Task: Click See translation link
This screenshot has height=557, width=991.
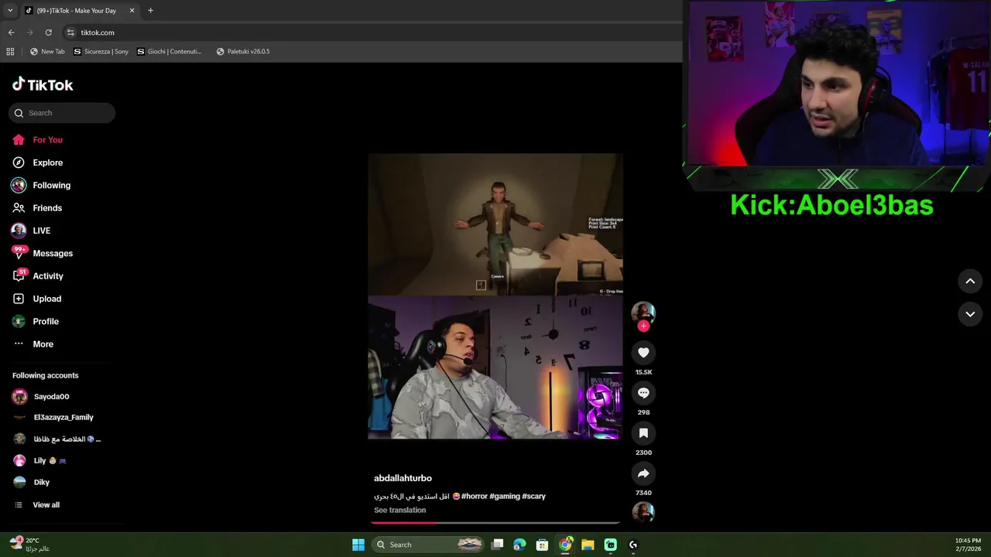Action: pos(399,510)
